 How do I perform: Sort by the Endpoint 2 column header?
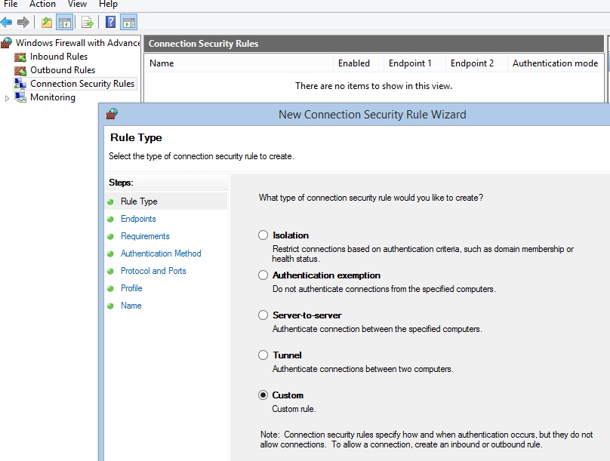[476, 63]
